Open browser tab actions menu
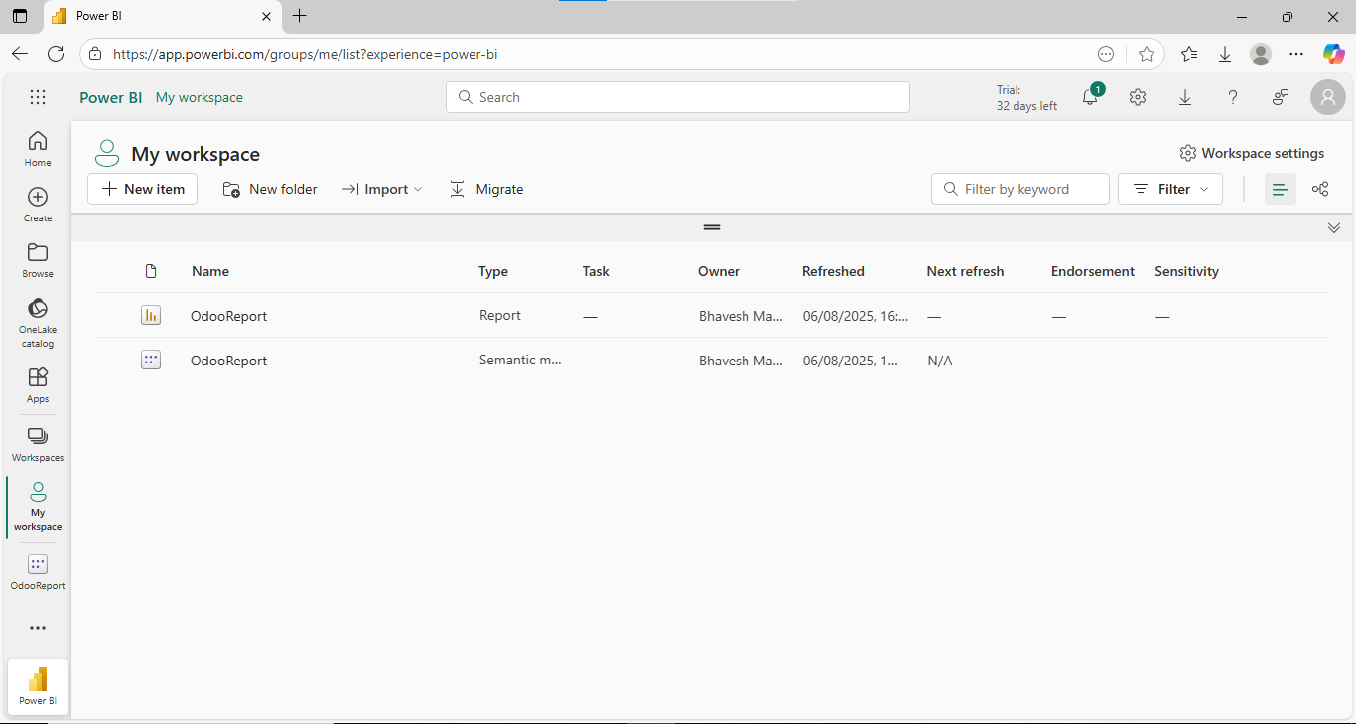Viewport: 1356px width, 724px height. [20, 16]
